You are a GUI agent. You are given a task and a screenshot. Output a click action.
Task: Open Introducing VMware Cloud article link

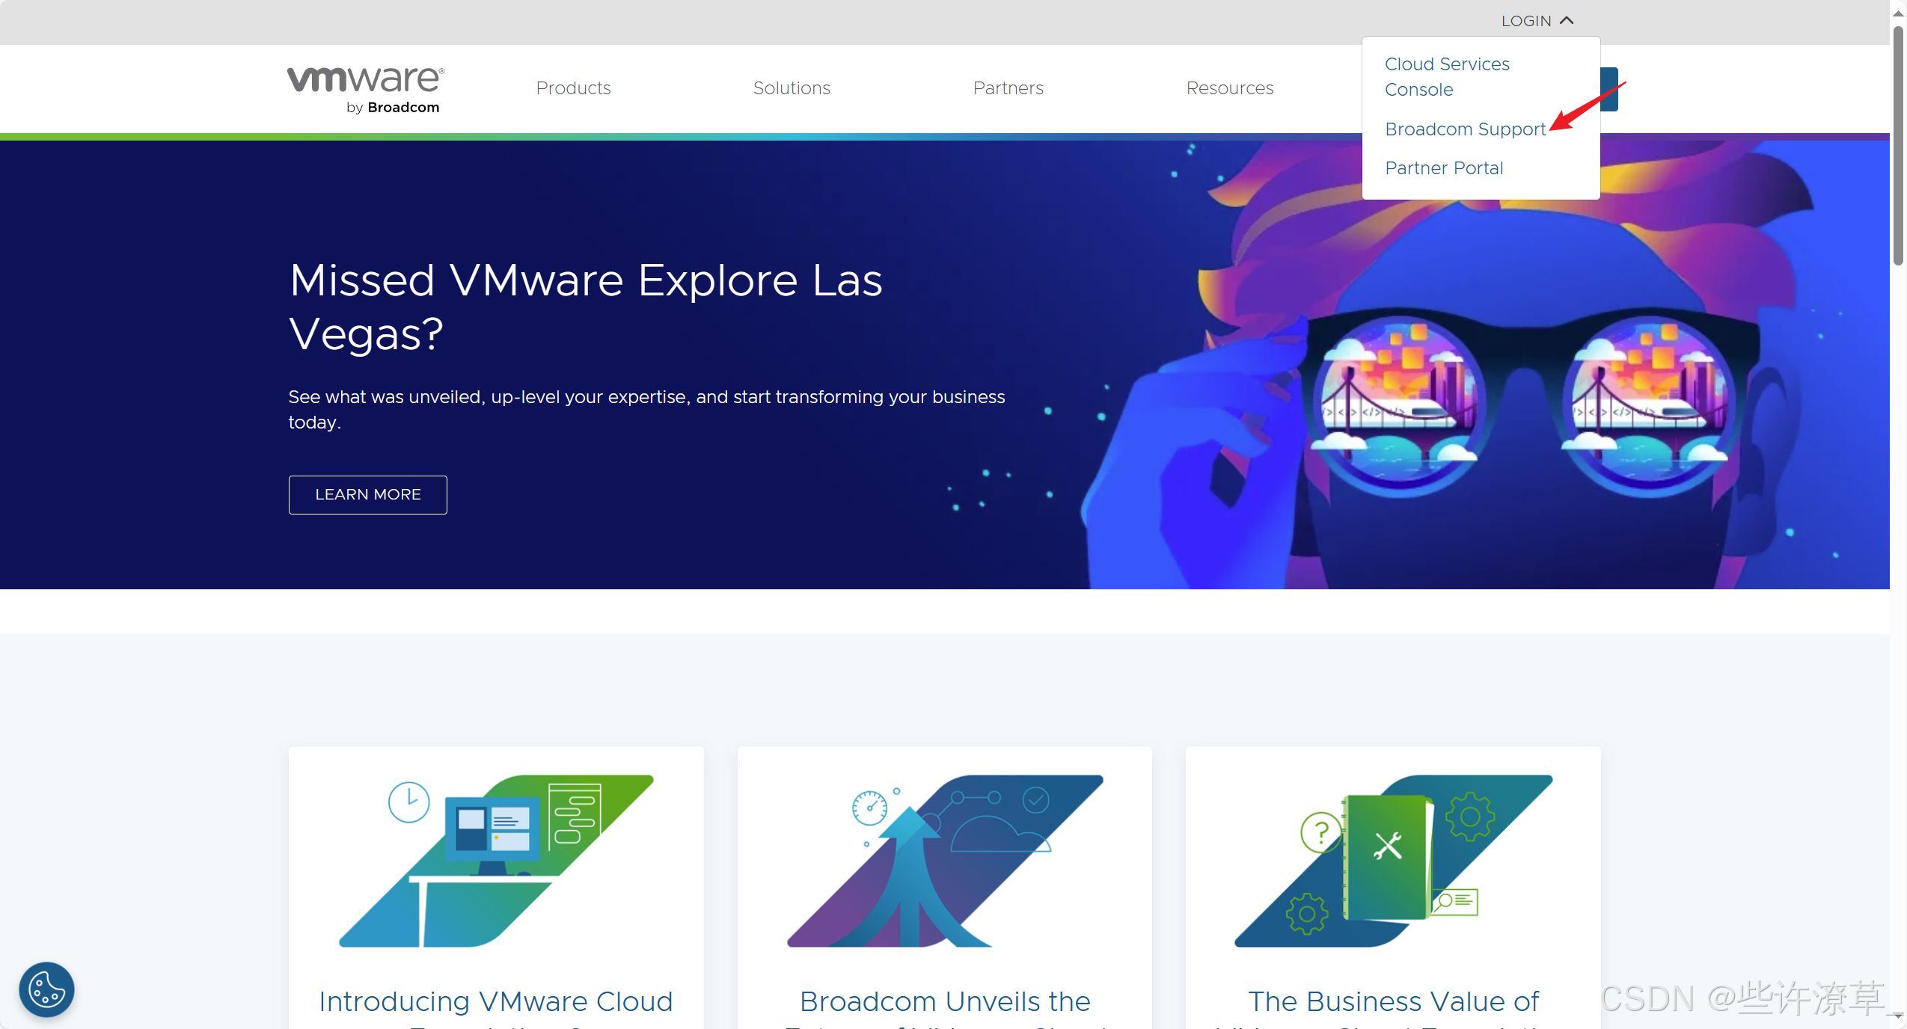click(x=496, y=1001)
